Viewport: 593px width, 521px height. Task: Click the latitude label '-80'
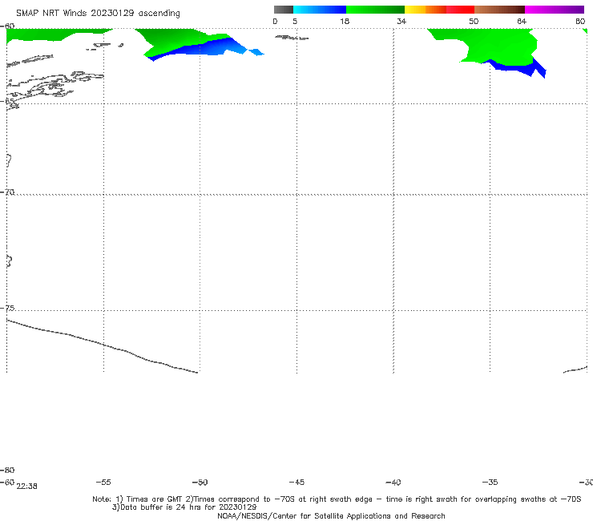click(7, 471)
